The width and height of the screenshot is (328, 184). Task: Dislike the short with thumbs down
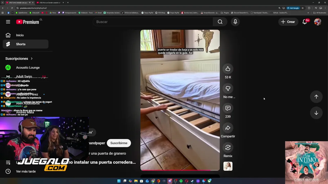[x=228, y=88]
